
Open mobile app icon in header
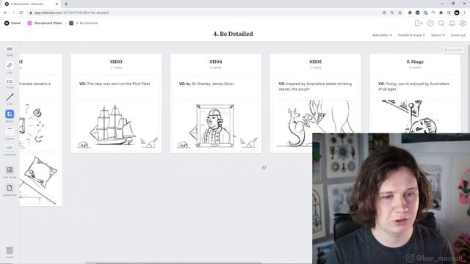(419, 23)
